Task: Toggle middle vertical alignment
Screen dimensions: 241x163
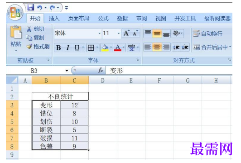Action: pos(157,33)
